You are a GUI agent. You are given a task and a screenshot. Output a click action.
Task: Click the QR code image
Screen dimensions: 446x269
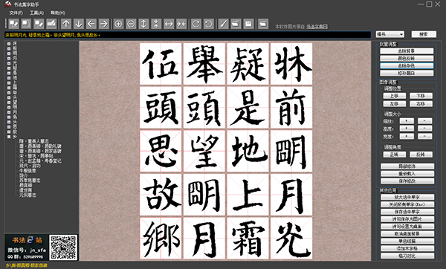point(63,247)
